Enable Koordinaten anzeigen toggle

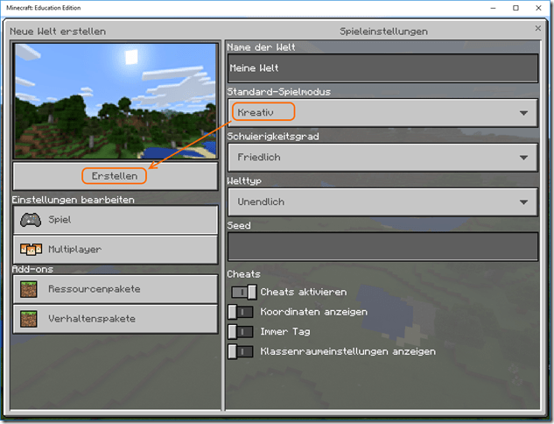[240, 312]
